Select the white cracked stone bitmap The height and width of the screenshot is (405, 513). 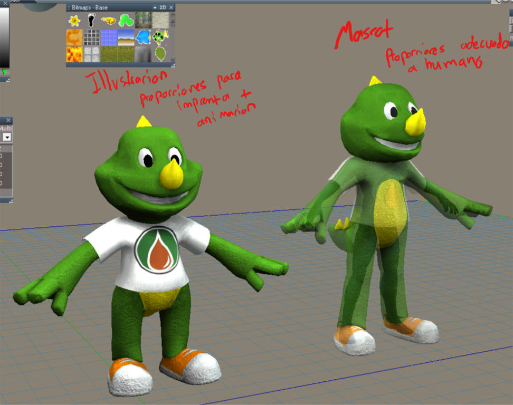91,54
